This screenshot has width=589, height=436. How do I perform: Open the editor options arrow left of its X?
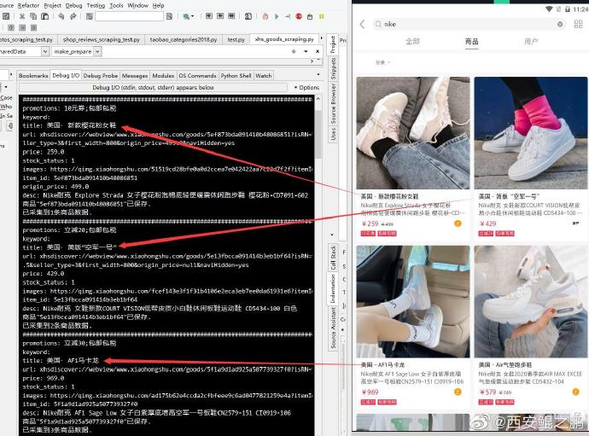click(306, 51)
